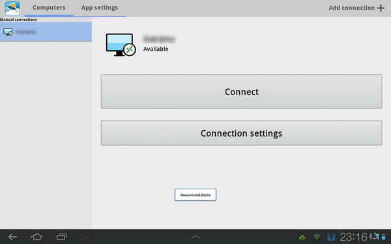
Task: Open the App settings tab
Action: [x=100, y=8]
